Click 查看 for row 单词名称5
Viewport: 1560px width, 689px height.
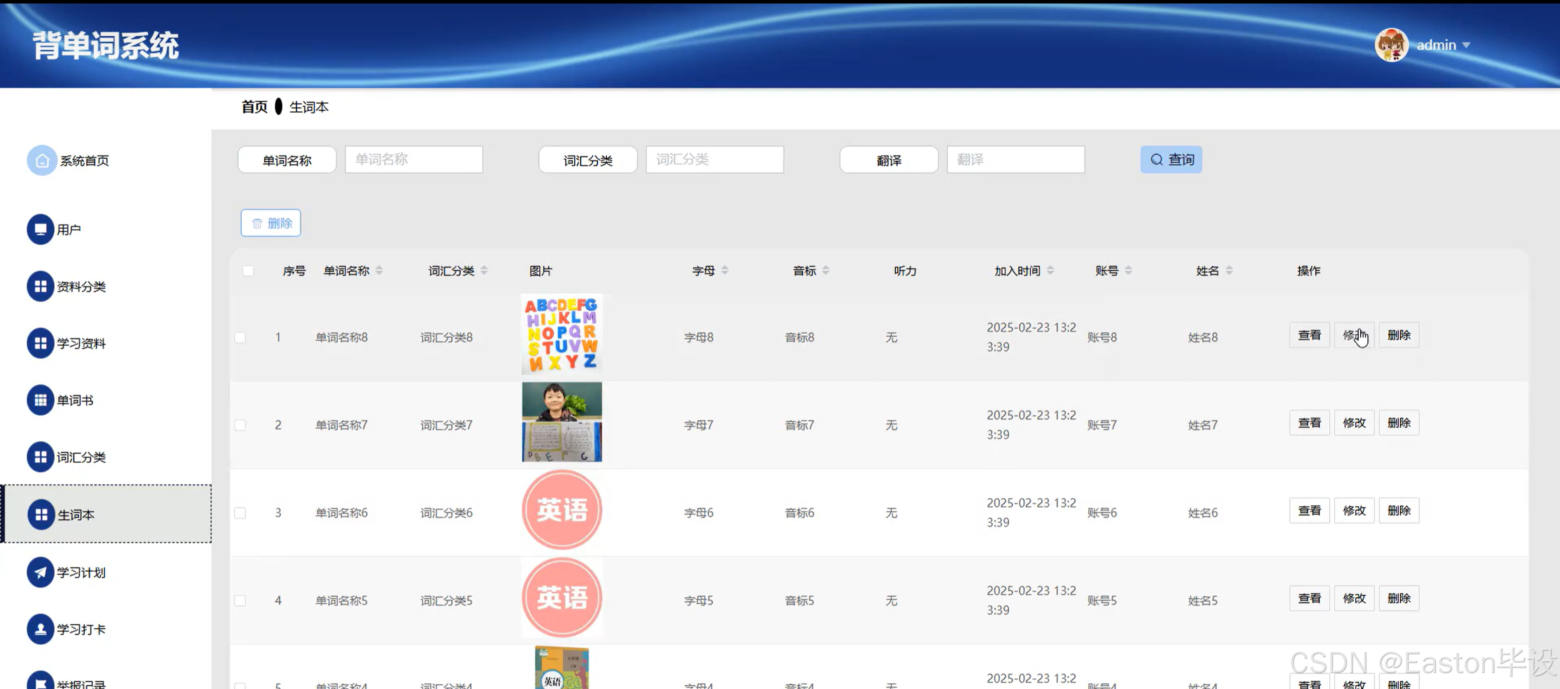(1309, 598)
